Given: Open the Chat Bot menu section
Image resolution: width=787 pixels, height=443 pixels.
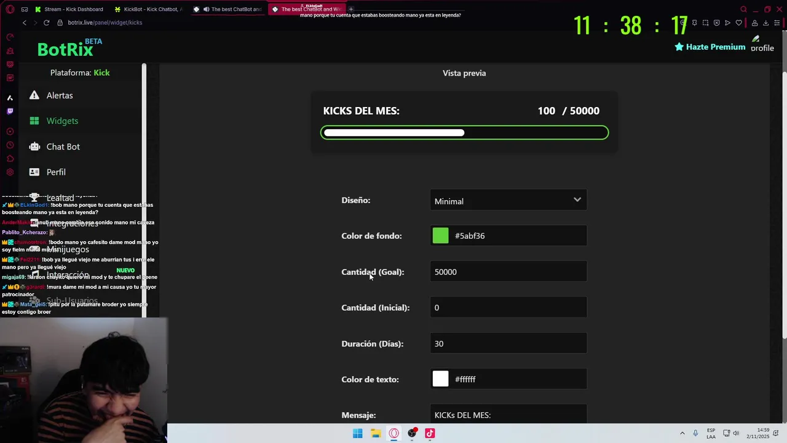Looking at the screenshot, I should [x=63, y=146].
